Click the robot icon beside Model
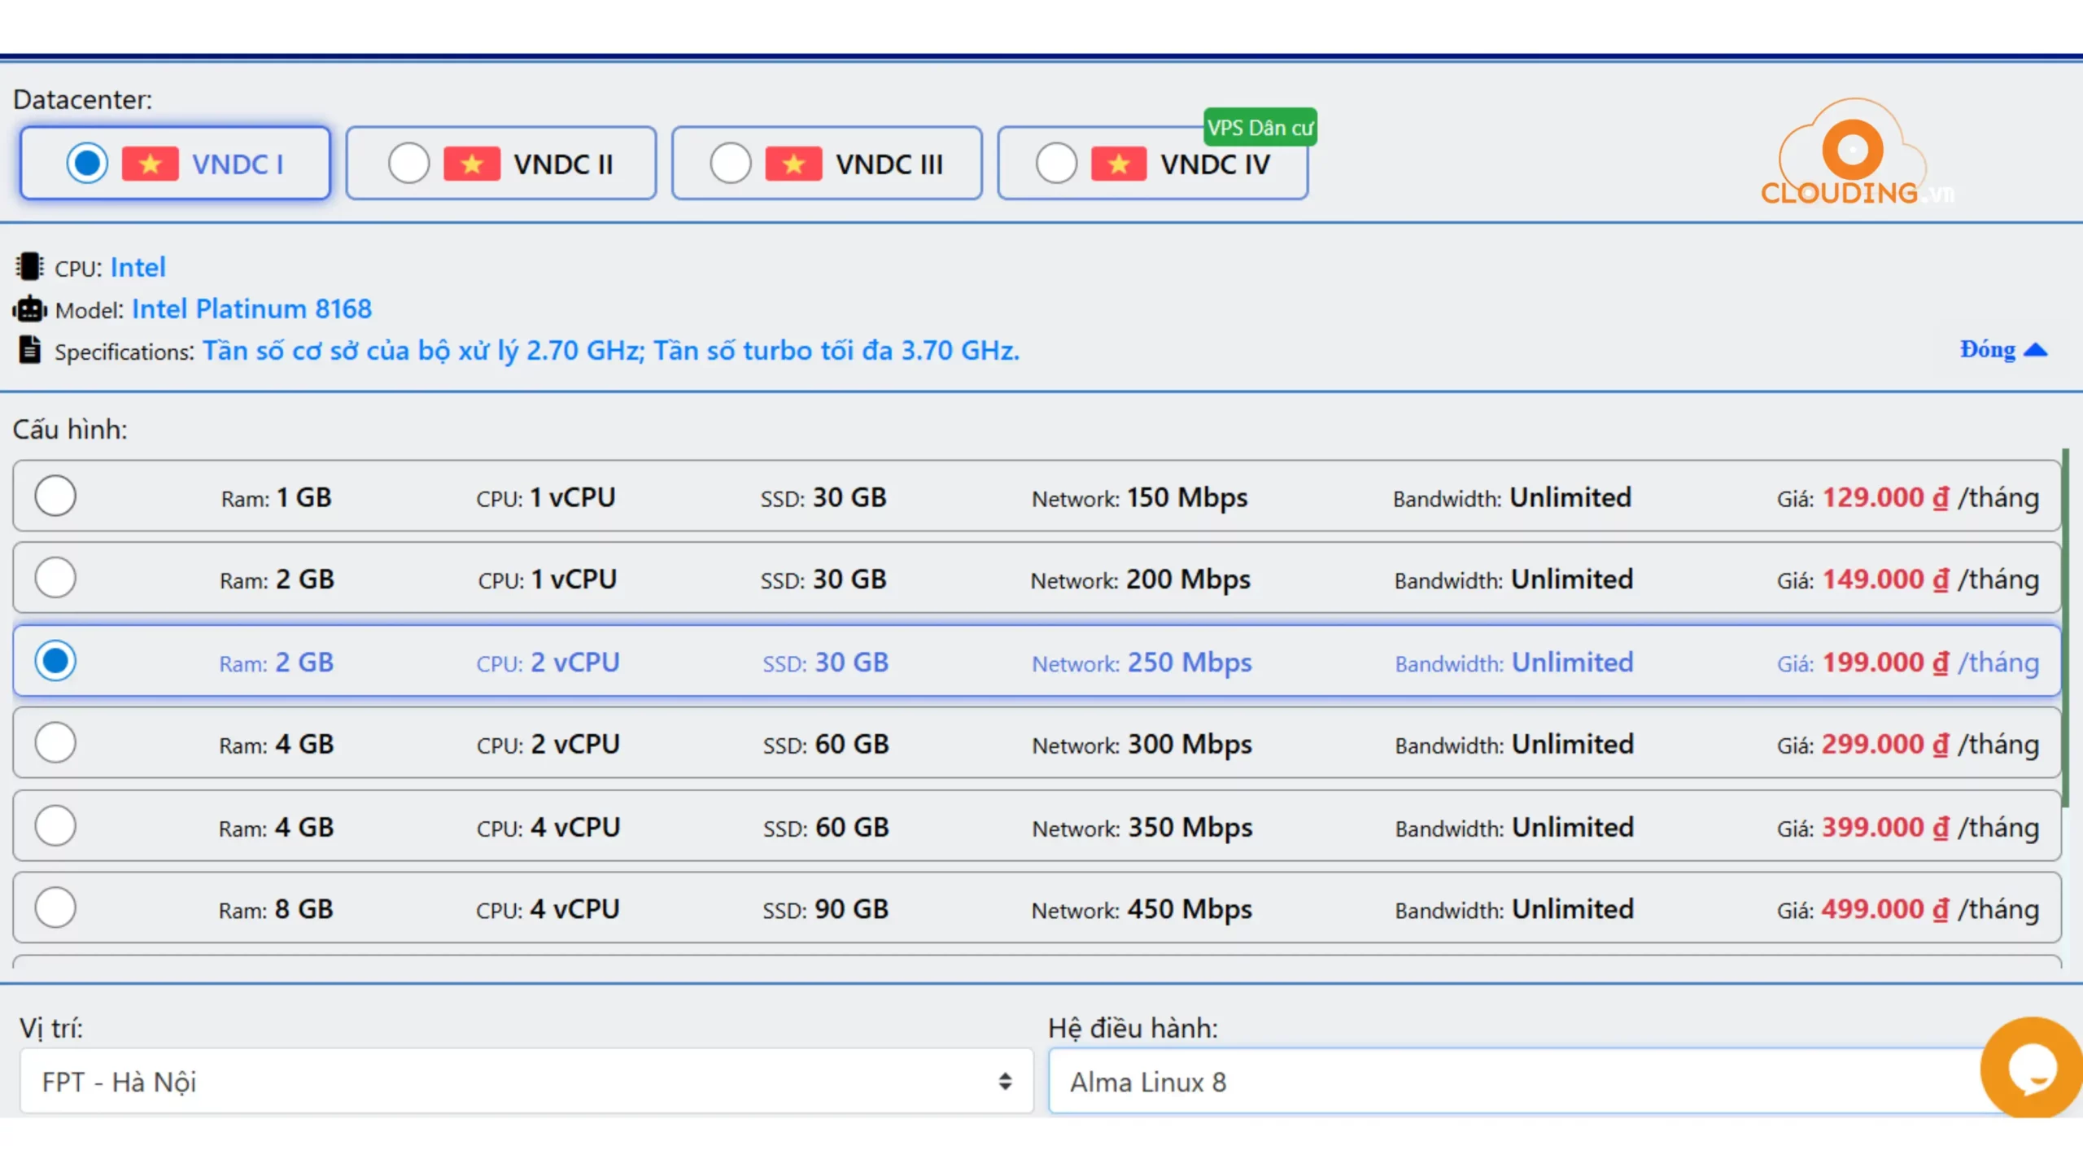The height and width of the screenshot is (1172, 2083). click(29, 308)
